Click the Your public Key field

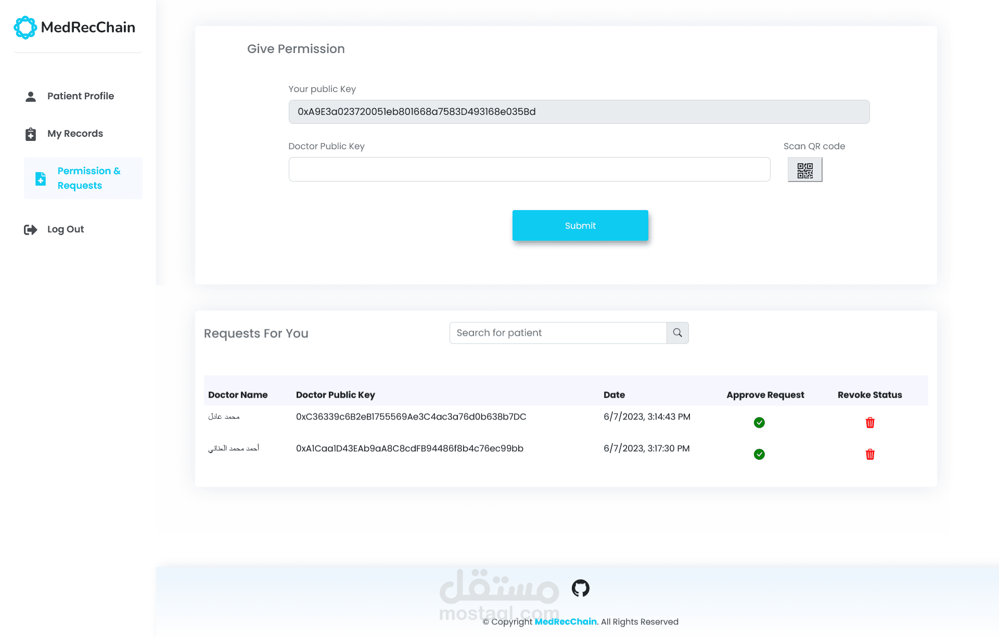[579, 112]
